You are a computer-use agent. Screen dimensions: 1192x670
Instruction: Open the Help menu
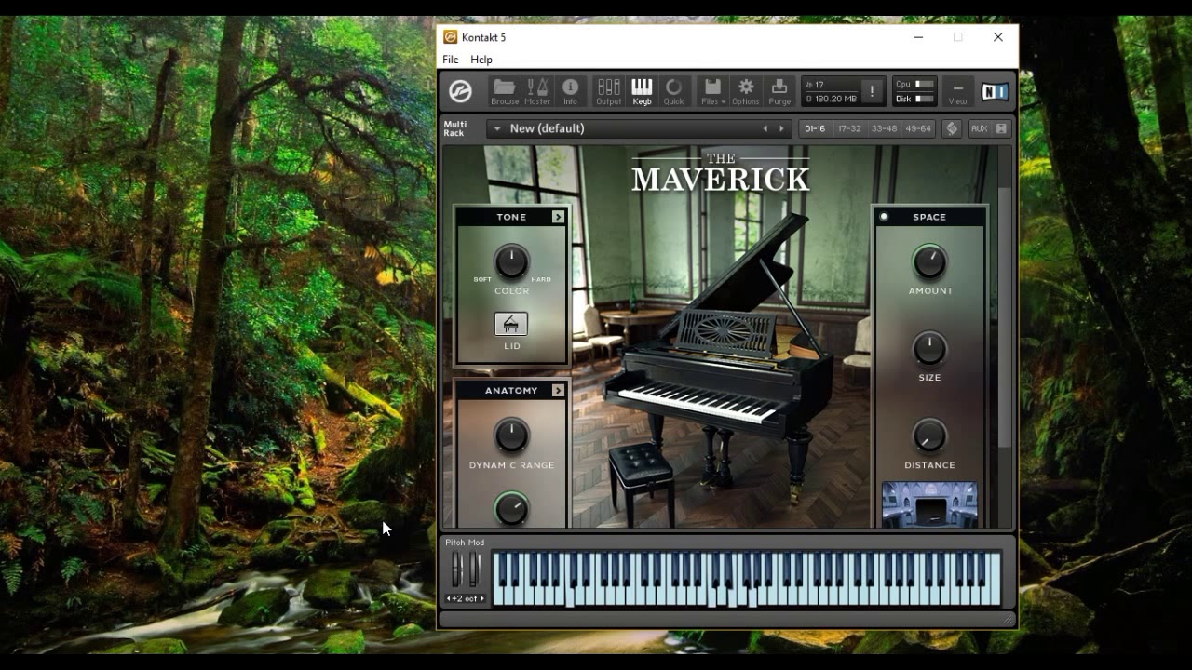coord(481,60)
